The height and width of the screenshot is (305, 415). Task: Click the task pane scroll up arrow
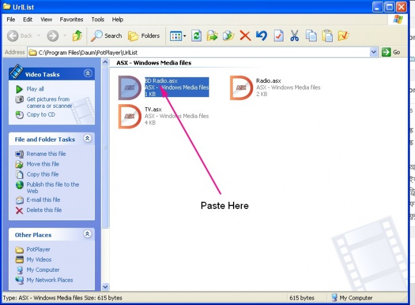pos(106,62)
